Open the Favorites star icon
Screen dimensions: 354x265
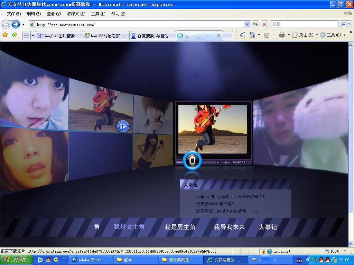click(5, 35)
